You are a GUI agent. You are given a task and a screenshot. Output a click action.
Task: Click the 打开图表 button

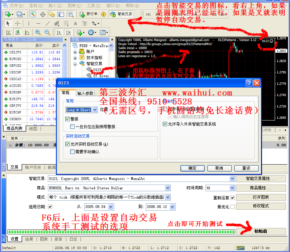pos(261,197)
